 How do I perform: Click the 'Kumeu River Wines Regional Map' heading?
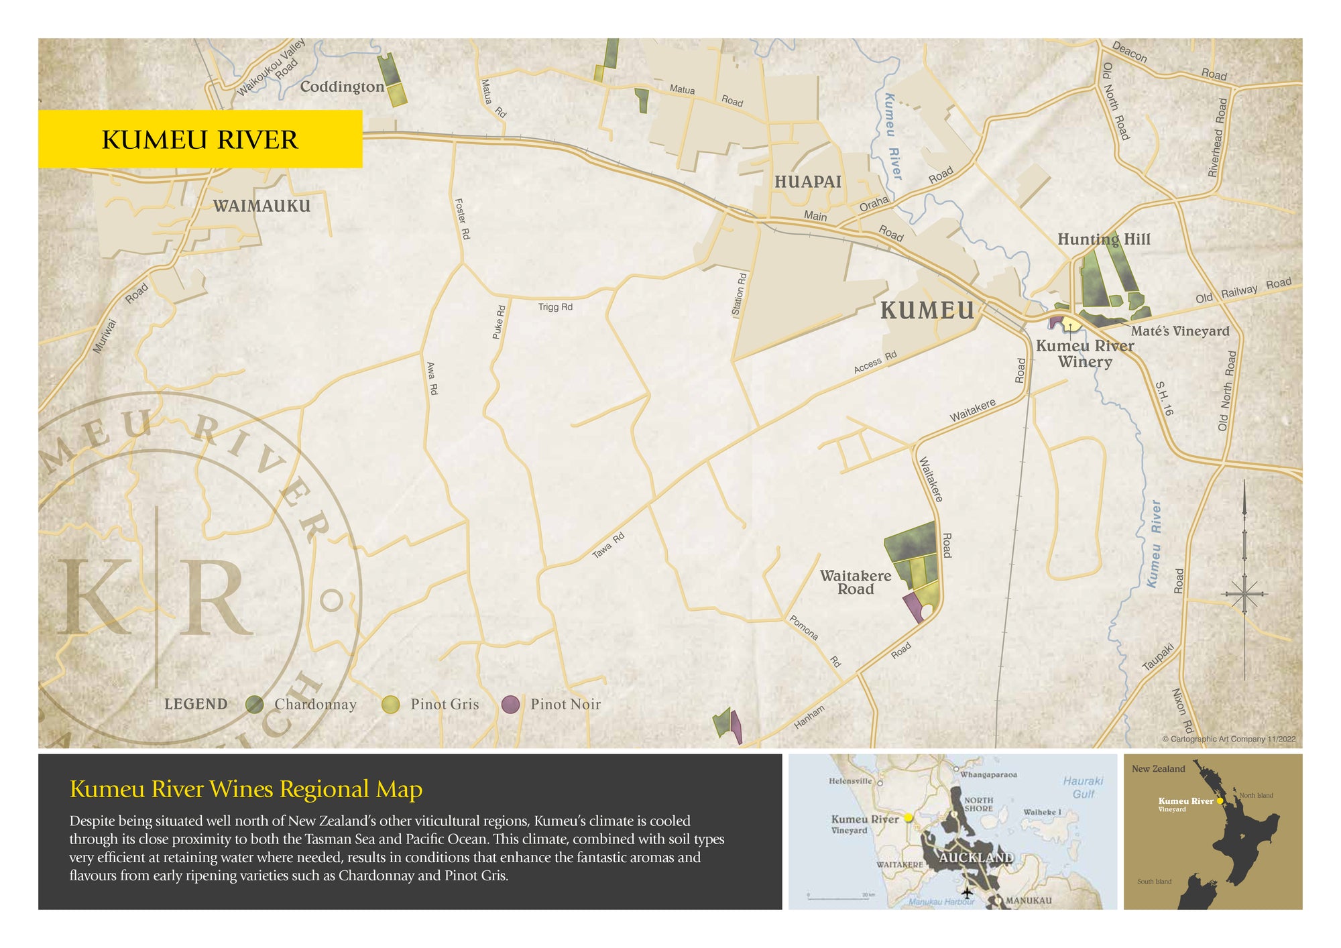(246, 789)
